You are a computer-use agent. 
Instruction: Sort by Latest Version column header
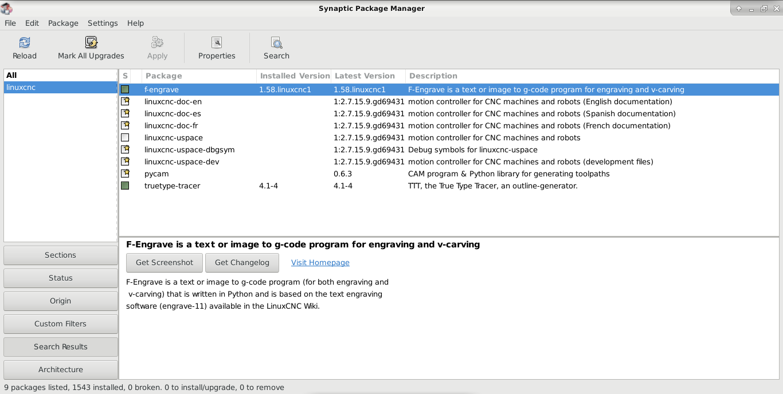point(368,76)
